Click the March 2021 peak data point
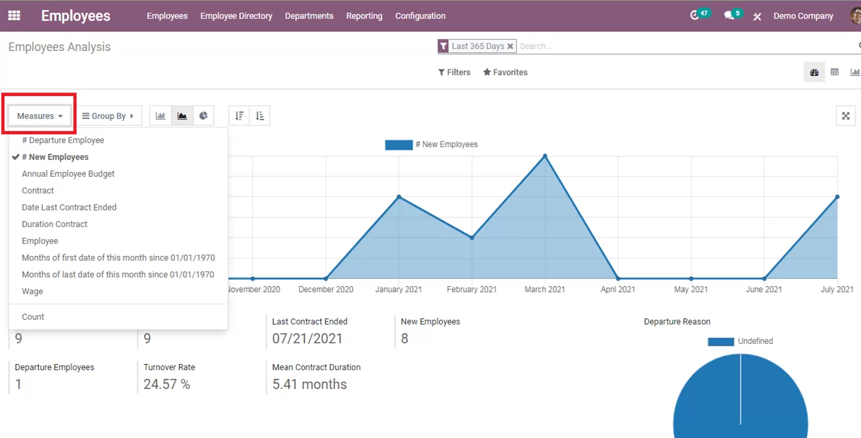The height and width of the screenshot is (438, 861). pyautogui.click(x=545, y=156)
